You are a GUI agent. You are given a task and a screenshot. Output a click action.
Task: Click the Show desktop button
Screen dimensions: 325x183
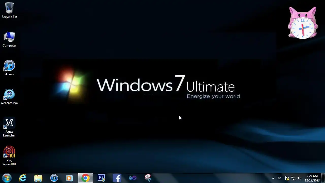tap(323, 178)
